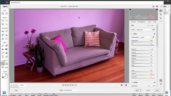Set a one-star rating
The image size is (171, 96).
(x=63, y=85)
